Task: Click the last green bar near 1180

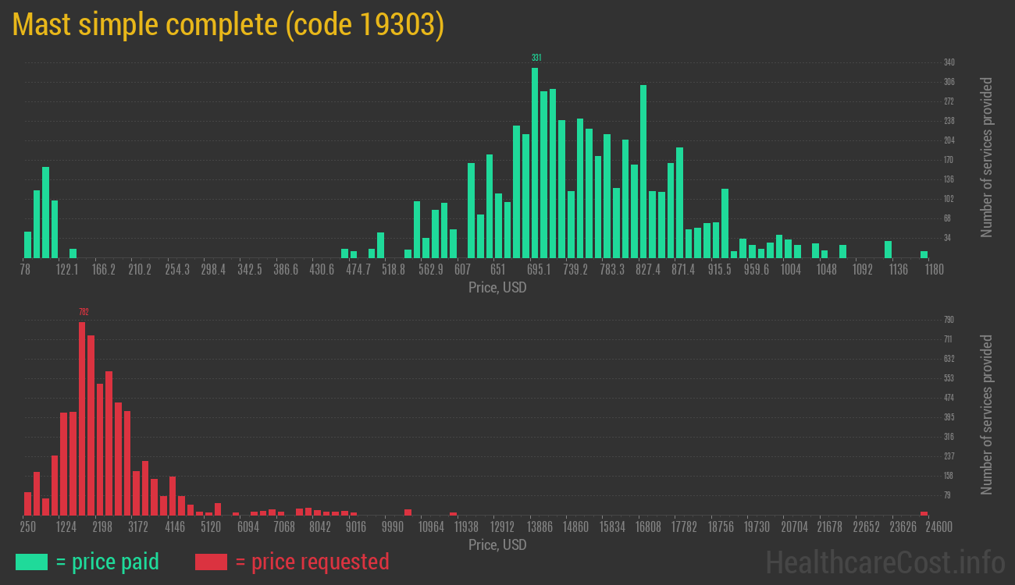Action: click(924, 254)
